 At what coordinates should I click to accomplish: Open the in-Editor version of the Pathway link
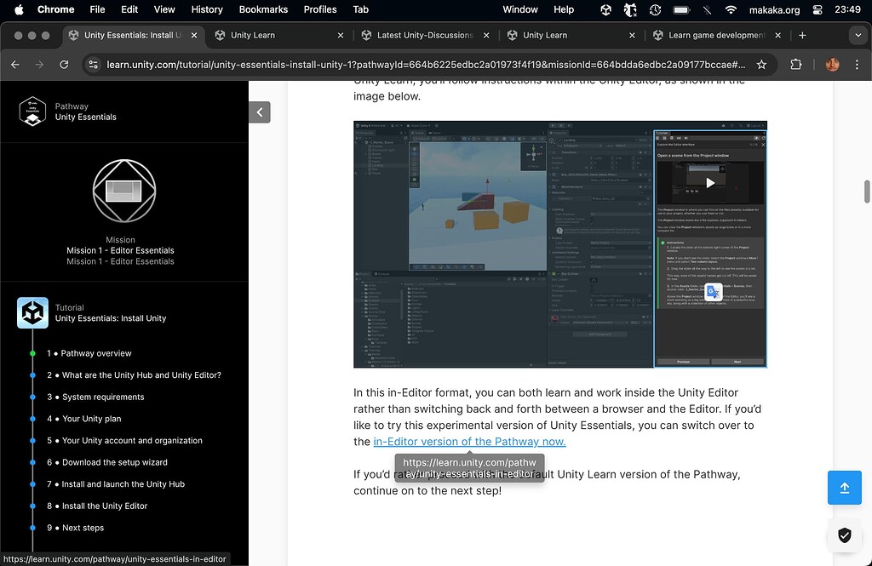(x=469, y=442)
